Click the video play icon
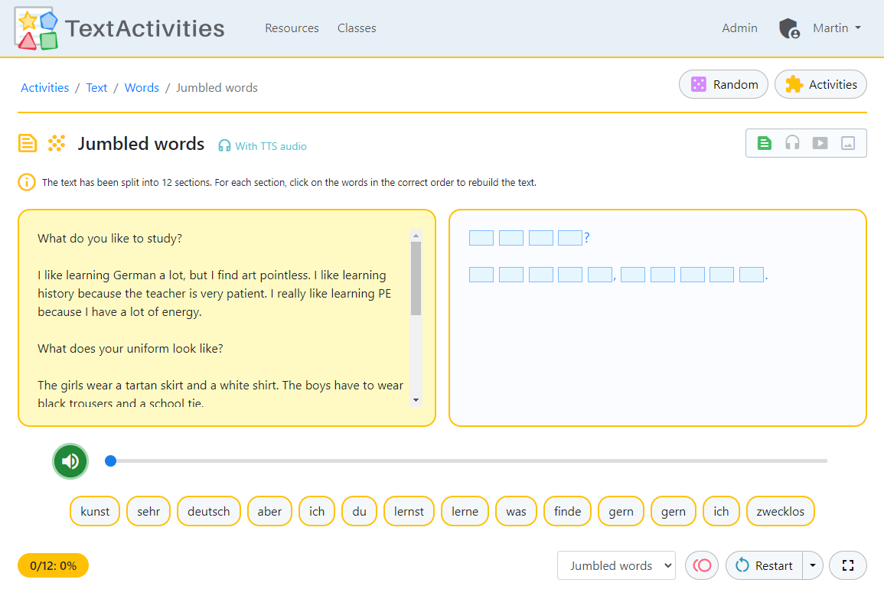Screen dimensions: 884x599 (820, 142)
